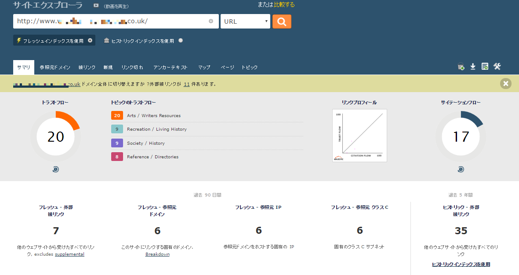Viewport: 519px width, 275px height.
Task: Click the download arrow icon
Action: point(473,67)
